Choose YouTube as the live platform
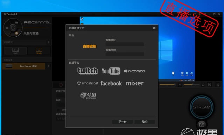 pos(111,71)
